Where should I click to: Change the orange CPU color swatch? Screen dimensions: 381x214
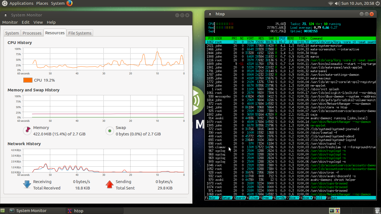coord(28,80)
